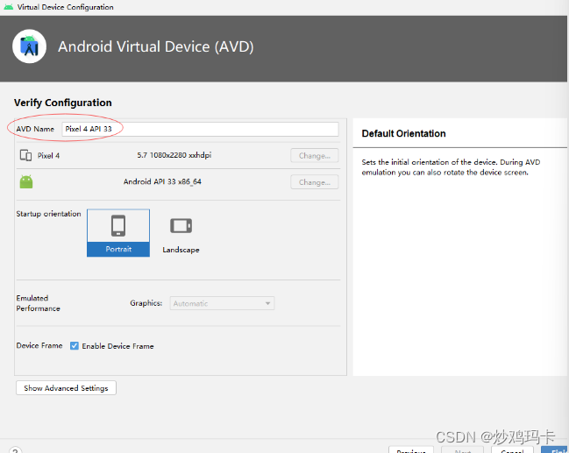The height and width of the screenshot is (453, 569).
Task: Click the 'Emulated Performance' label
Action: pos(38,303)
